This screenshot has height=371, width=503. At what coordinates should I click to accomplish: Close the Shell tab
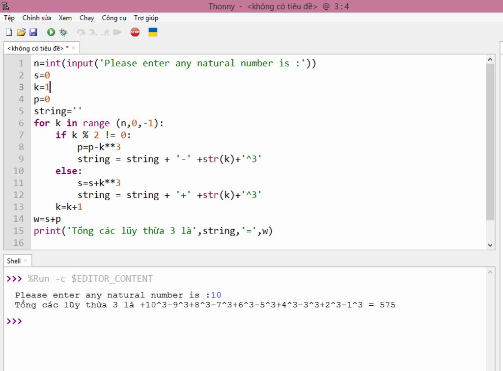26,261
